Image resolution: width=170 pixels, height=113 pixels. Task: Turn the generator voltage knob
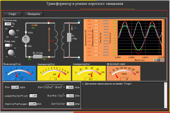[11, 52]
